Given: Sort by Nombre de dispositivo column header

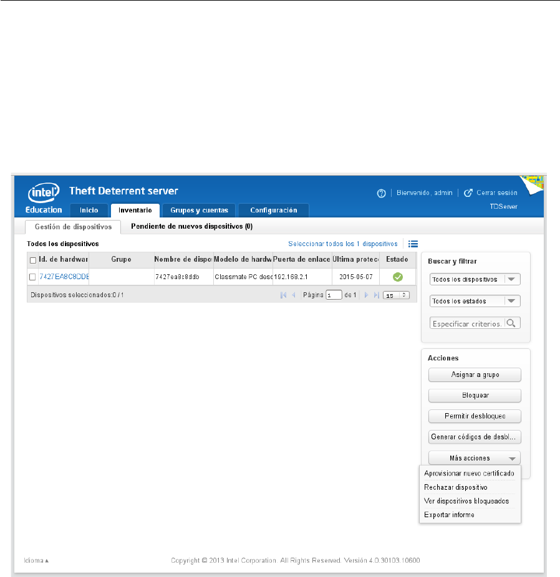Looking at the screenshot, I should (x=183, y=259).
